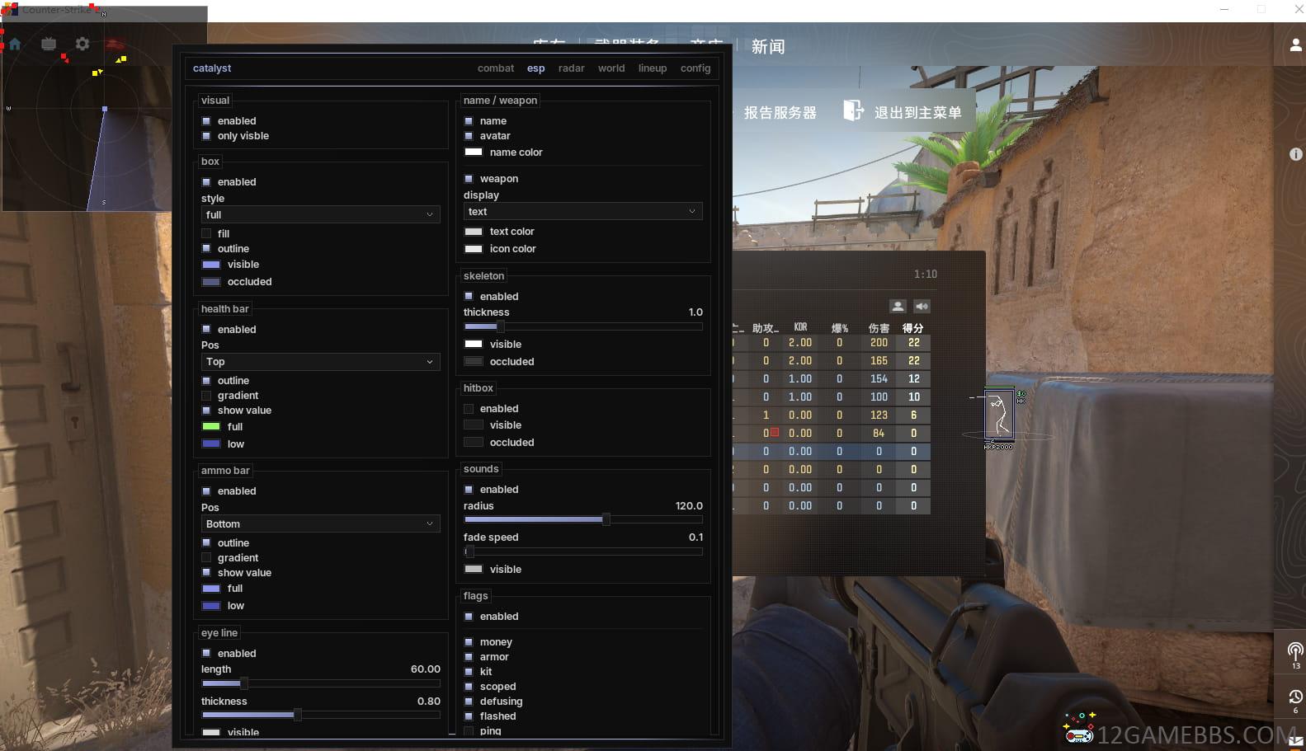The image size is (1306, 751).
Task: Switch to the combat tab
Action: point(496,68)
